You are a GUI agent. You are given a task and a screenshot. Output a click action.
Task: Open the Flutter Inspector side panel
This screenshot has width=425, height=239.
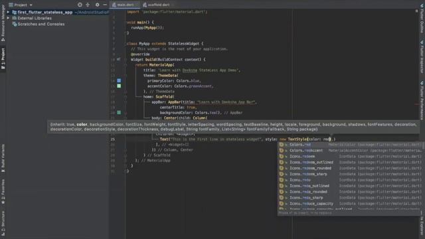click(422, 57)
